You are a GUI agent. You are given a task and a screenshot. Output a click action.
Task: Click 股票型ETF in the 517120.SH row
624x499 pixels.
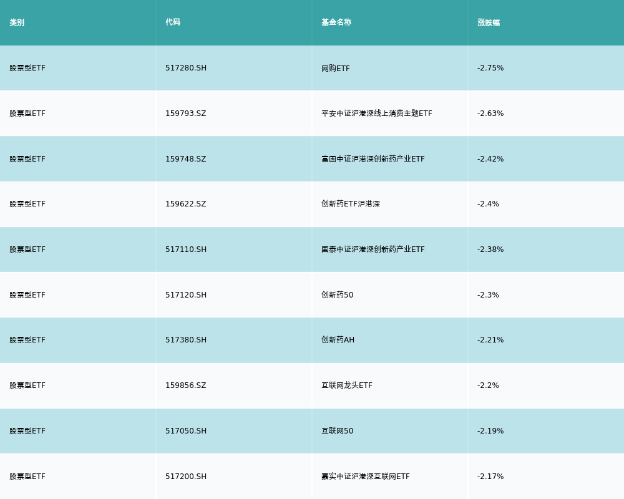click(x=27, y=295)
